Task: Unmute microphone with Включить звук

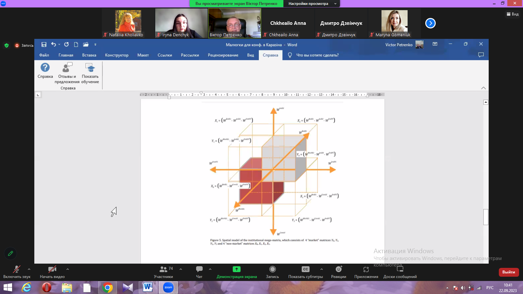Action: pyautogui.click(x=17, y=269)
